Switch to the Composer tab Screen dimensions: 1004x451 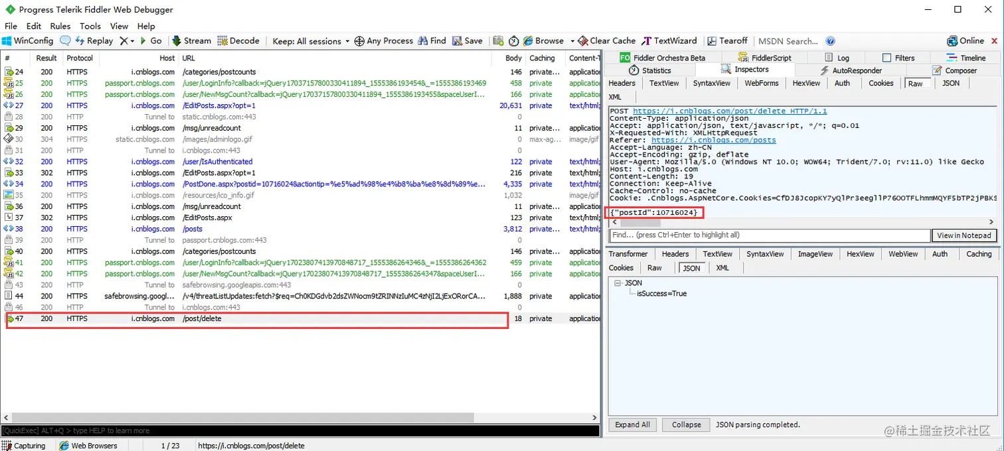[954, 70]
